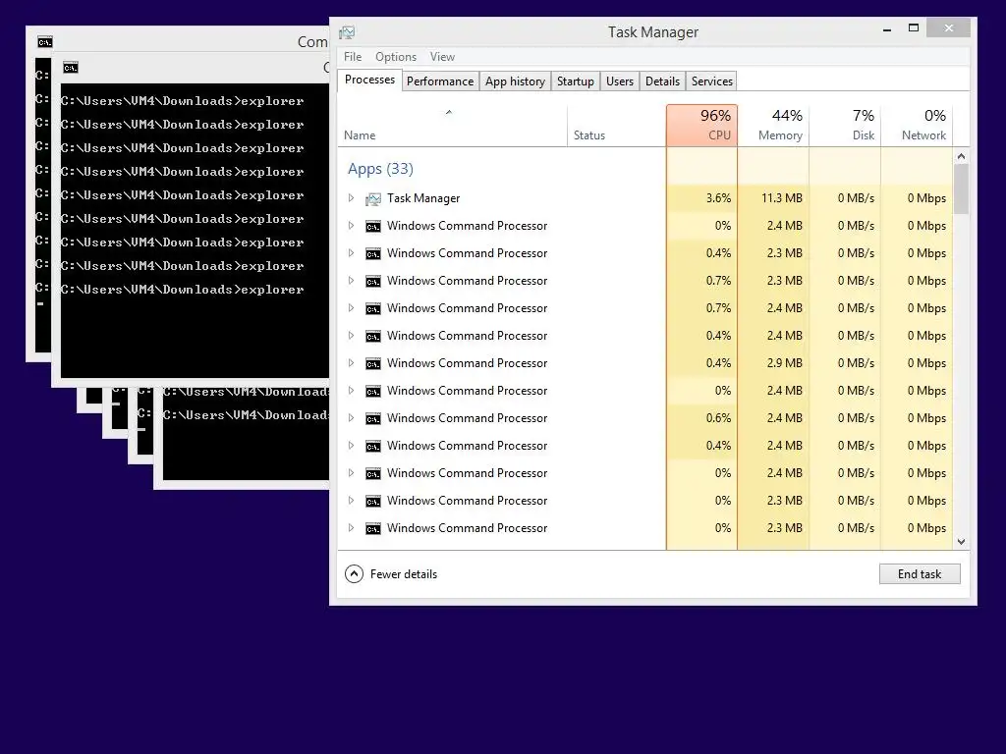Click the scrollbar down arrow in the process list

pyautogui.click(x=961, y=542)
